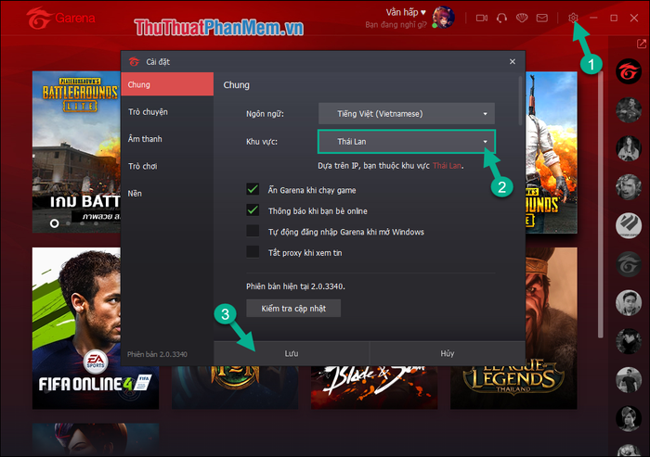Select red Garena icon in right sidebar
650x457 pixels.
coord(629,71)
